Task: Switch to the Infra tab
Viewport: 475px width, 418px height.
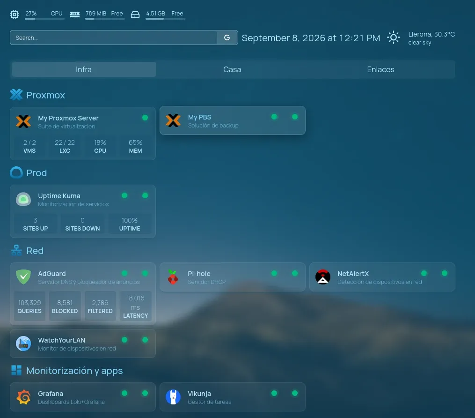Action: tap(84, 69)
